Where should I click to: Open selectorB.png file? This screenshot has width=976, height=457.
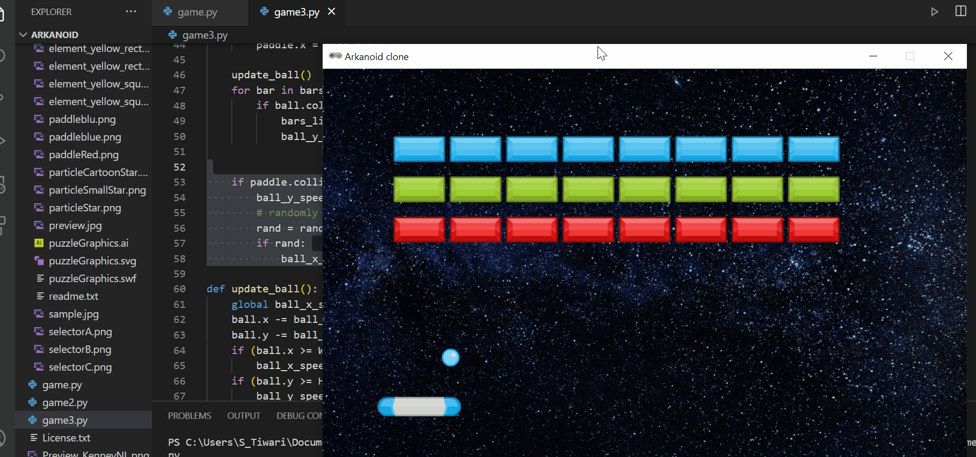[80, 349]
